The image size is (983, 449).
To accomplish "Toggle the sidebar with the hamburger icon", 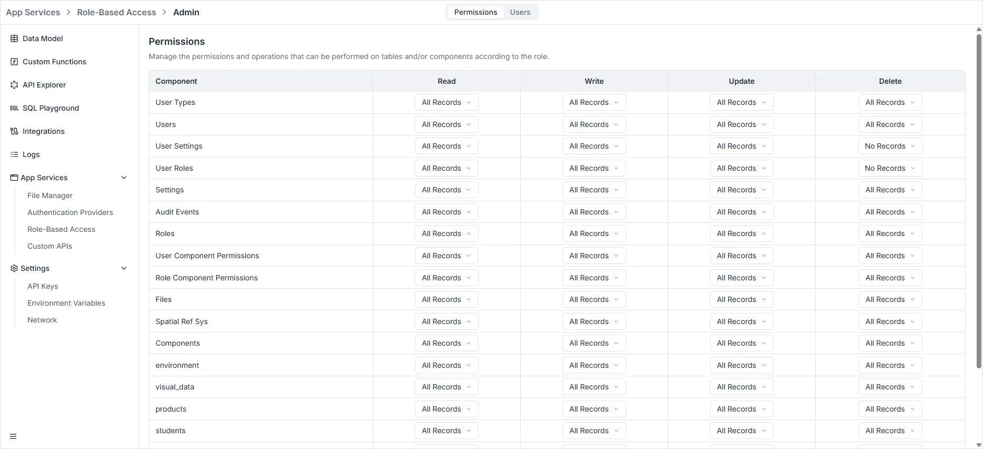I will click(13, 436).
